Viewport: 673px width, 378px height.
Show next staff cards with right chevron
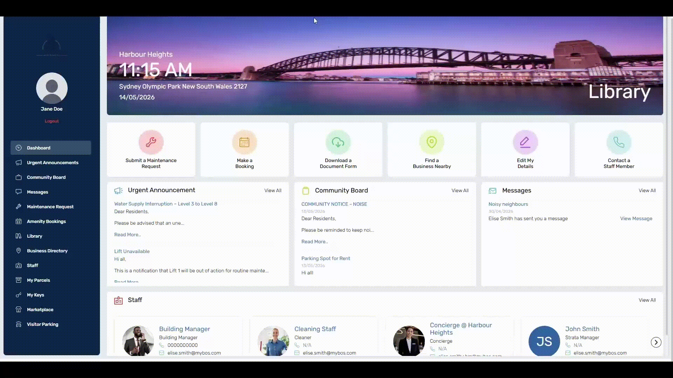pos(656,342)
